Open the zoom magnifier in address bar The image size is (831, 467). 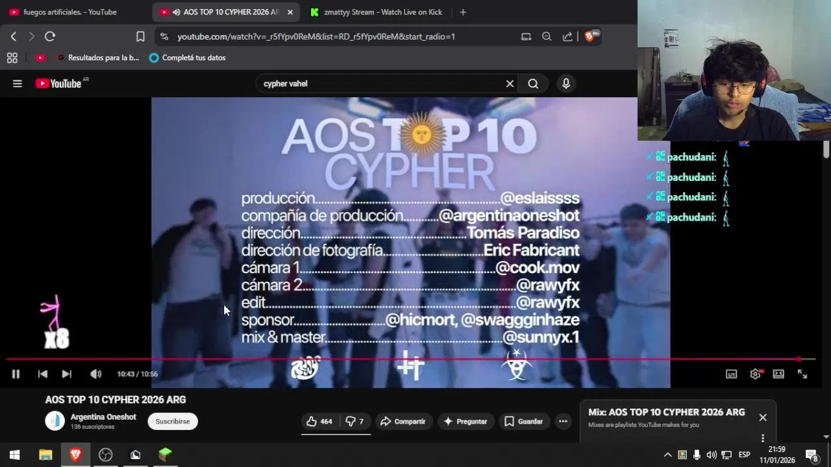[x=547, y=36]
